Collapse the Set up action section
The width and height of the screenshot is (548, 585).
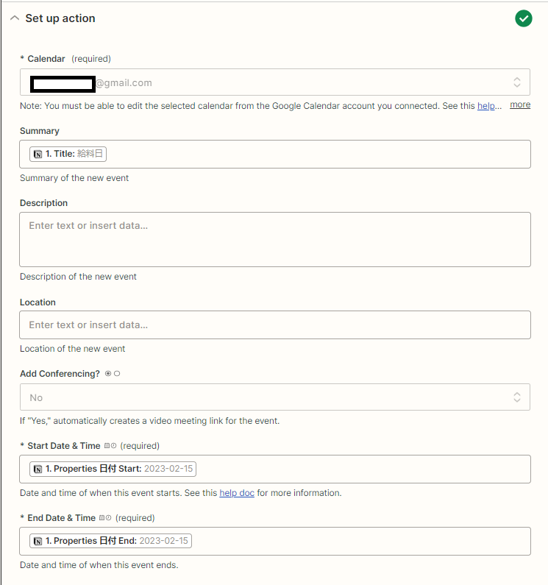[15, 18]
